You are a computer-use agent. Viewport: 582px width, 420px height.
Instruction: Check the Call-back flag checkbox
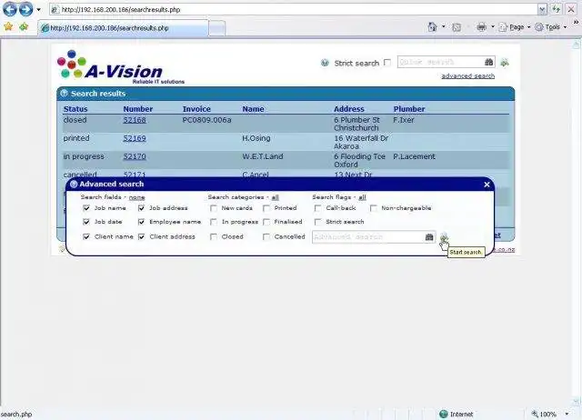(x=317, y=208)
